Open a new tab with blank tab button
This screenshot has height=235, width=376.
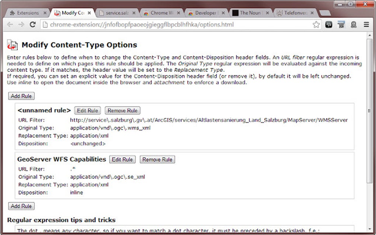325,13
